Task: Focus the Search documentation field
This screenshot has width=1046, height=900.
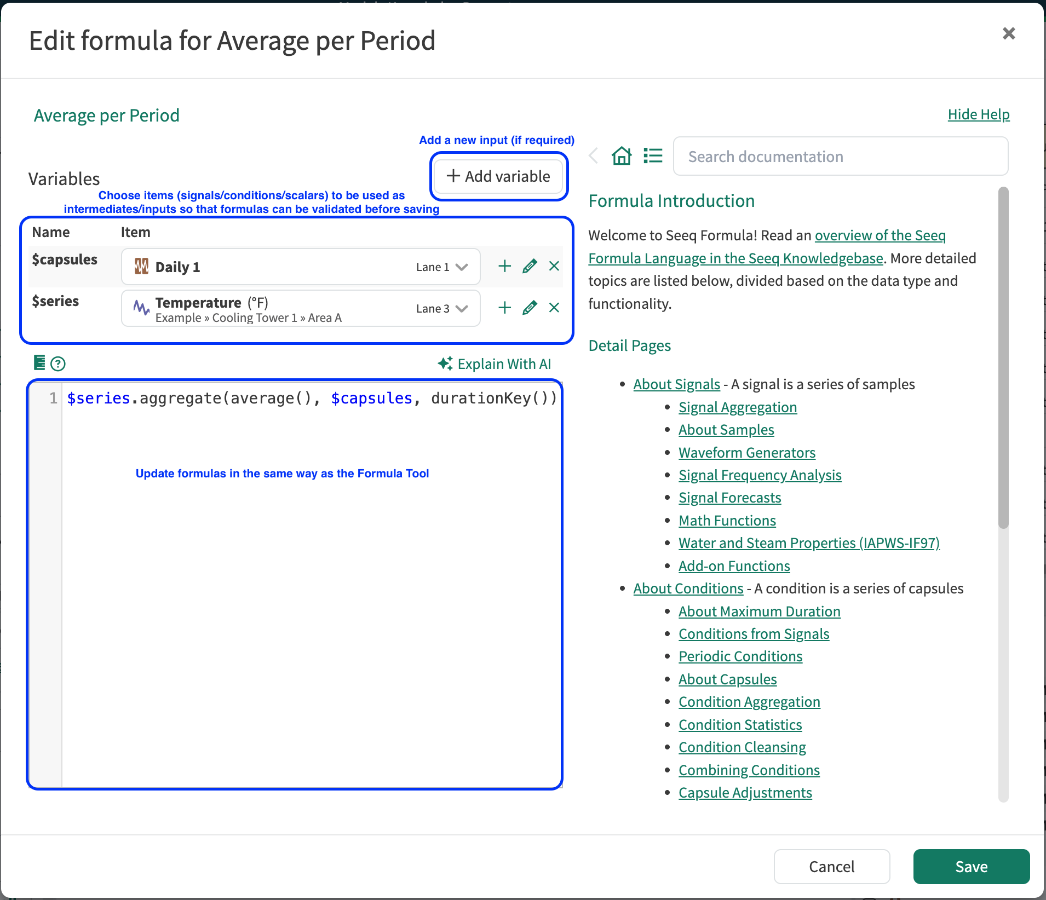Action: click(841, 157)
